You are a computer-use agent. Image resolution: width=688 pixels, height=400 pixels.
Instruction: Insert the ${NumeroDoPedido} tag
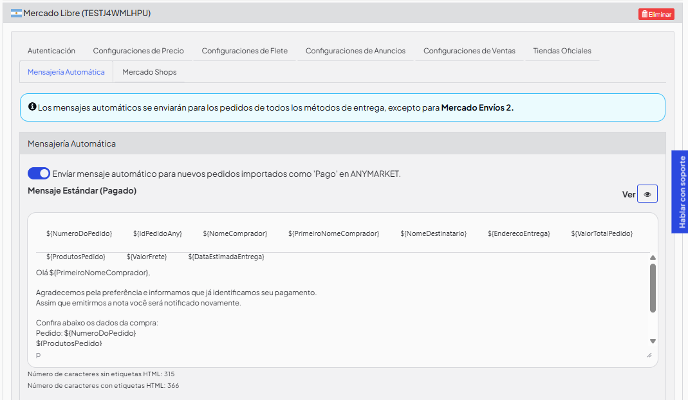tap(79, 234)
